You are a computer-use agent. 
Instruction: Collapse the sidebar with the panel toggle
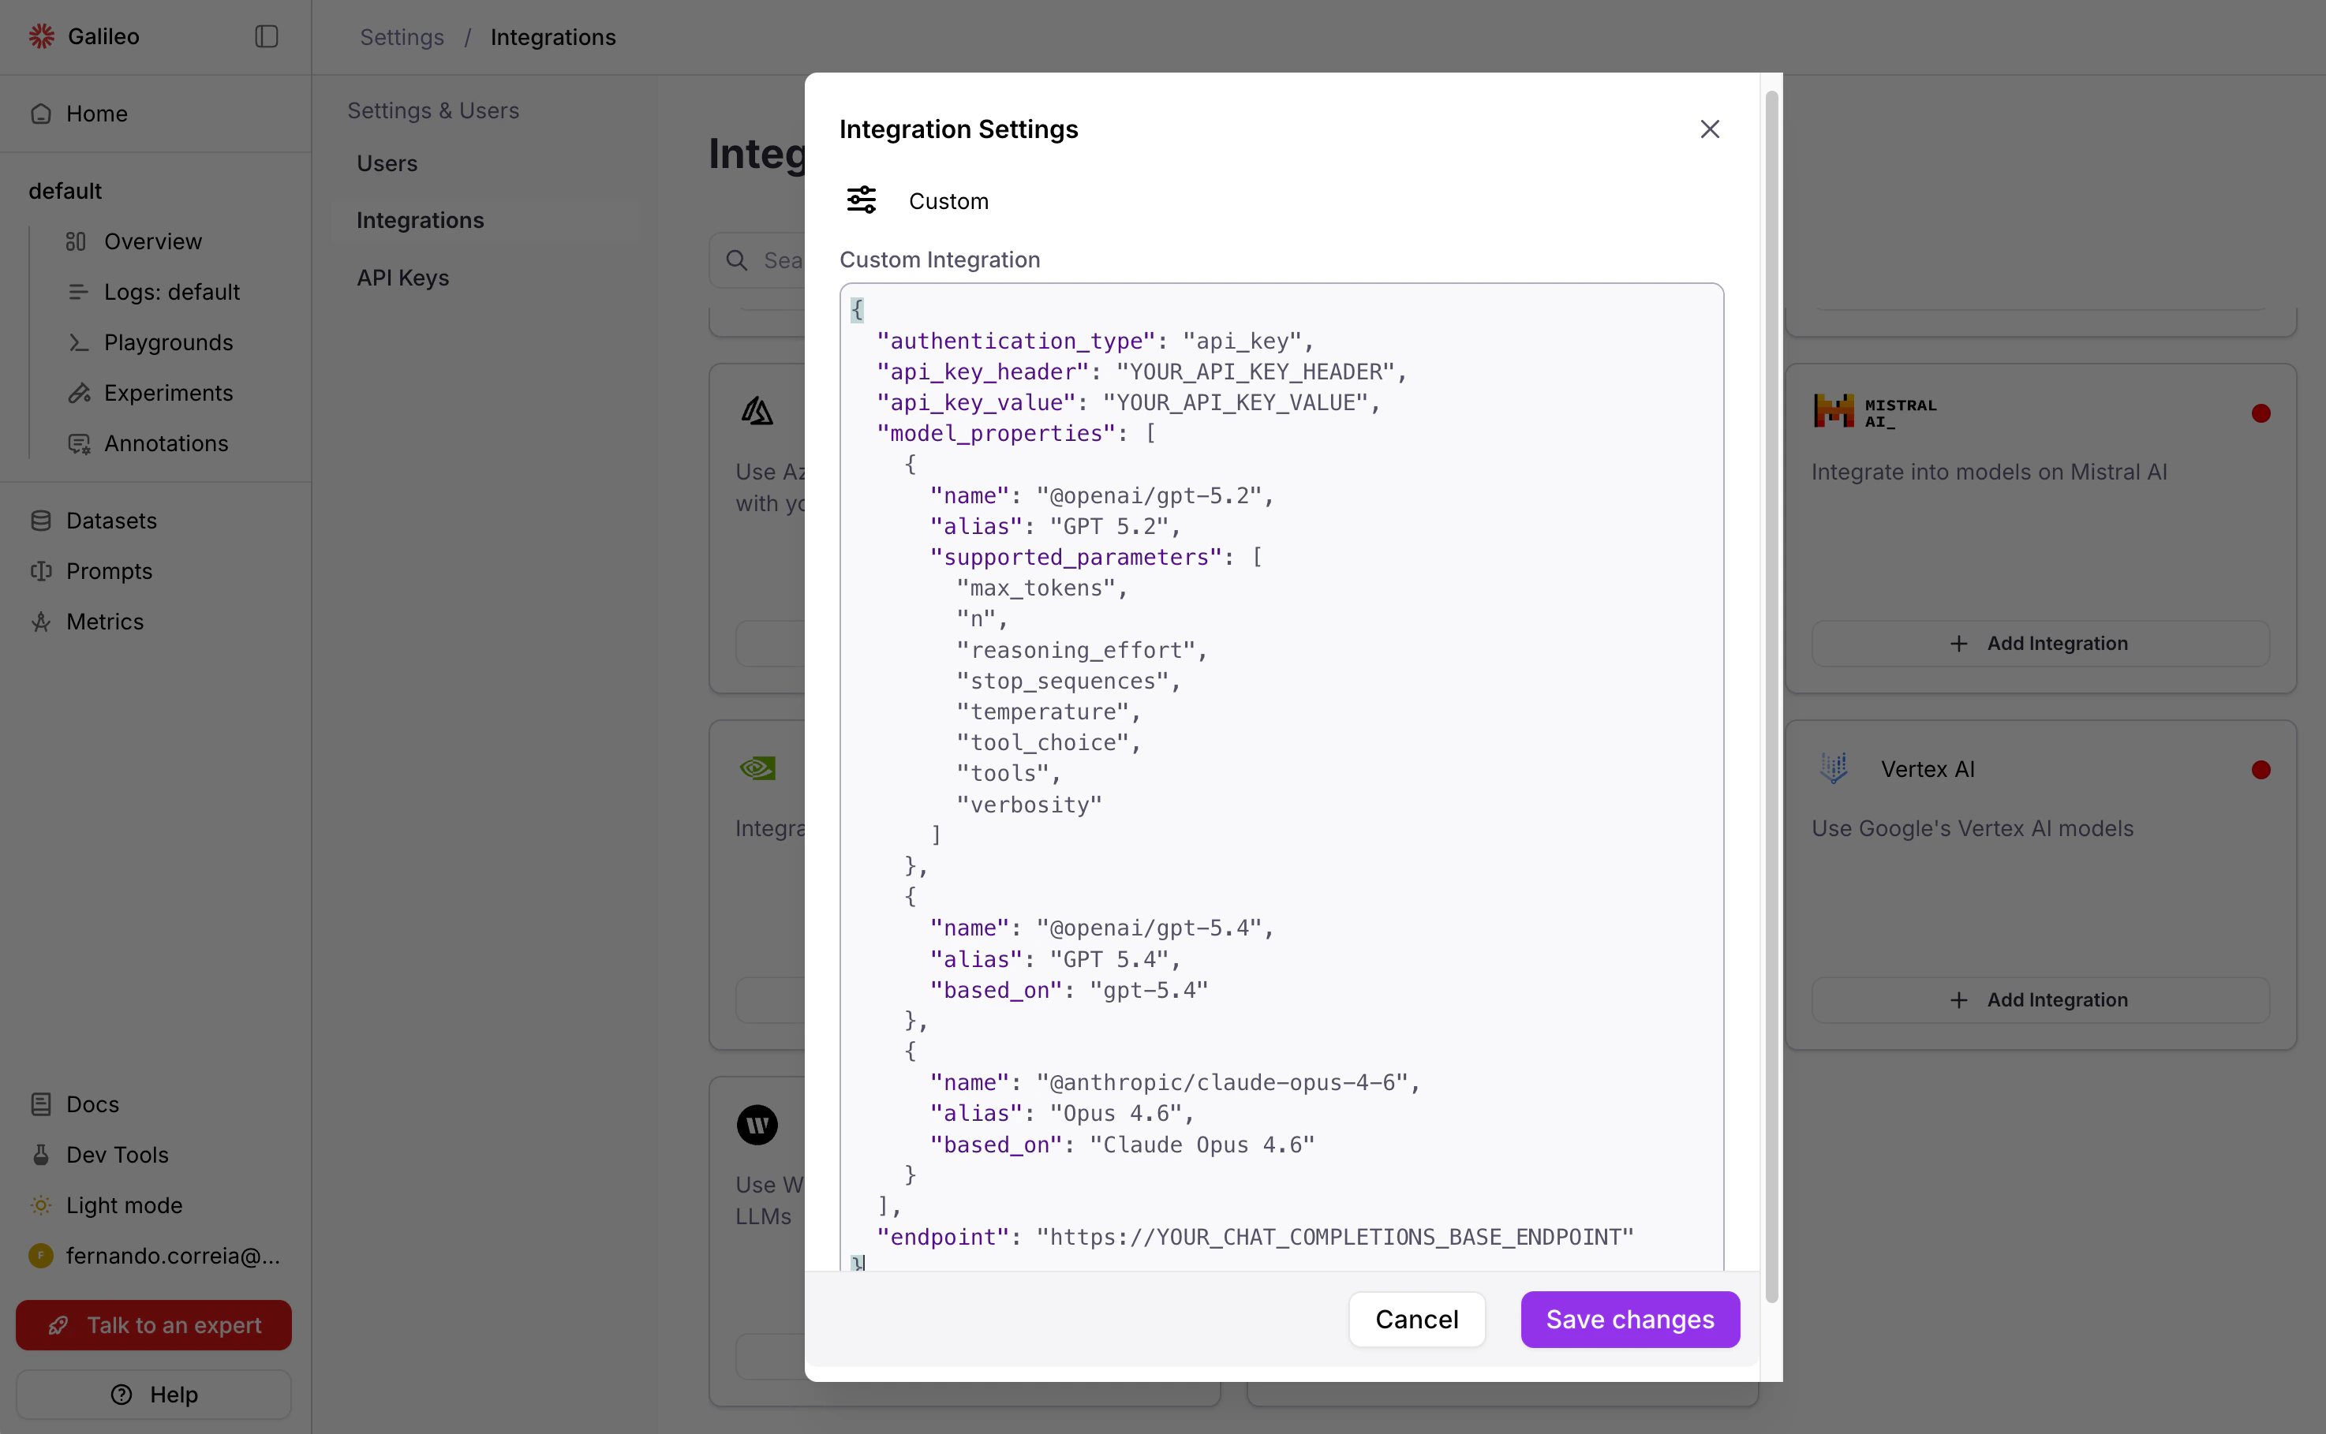coord(266,36)
